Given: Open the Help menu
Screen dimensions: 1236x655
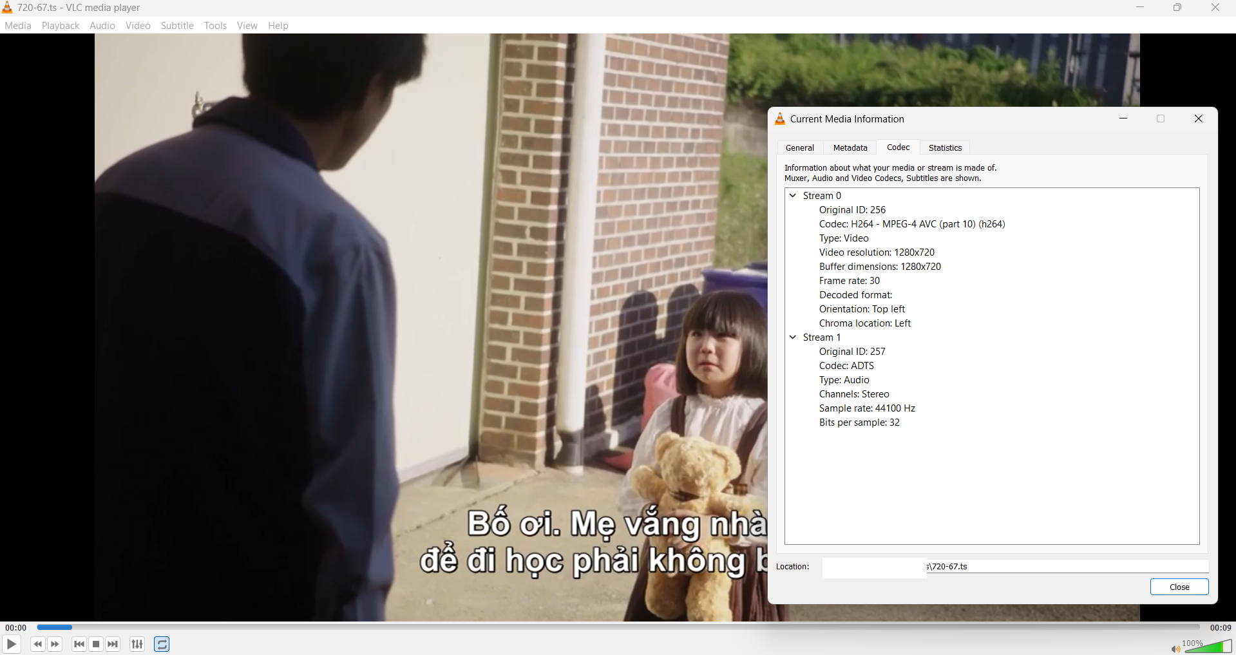Looking at the screenshot, I should coord(278,26).
